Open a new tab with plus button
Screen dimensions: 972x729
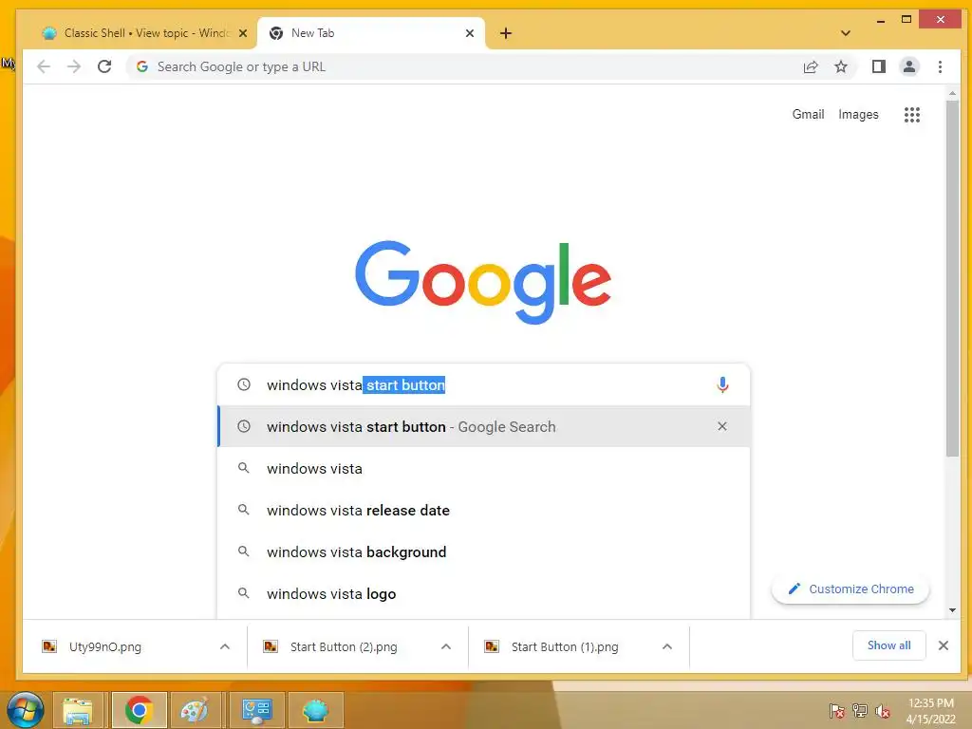[506, 33]
